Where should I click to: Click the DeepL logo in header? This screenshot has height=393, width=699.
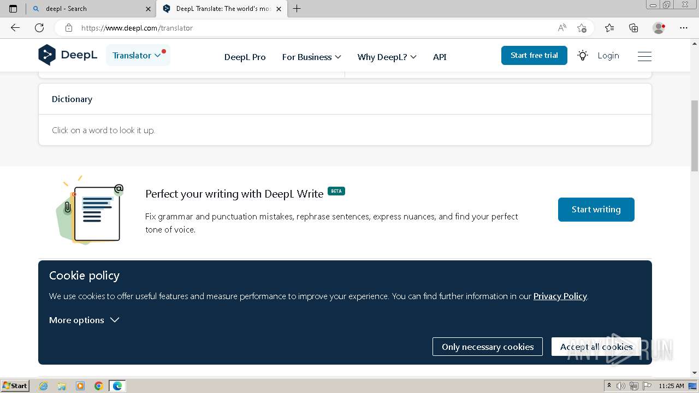pos(68,55)
